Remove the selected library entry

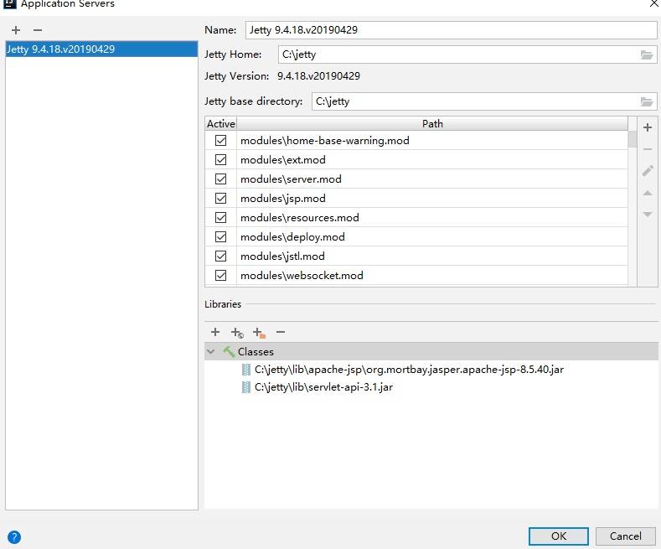(x=281, y=332)
